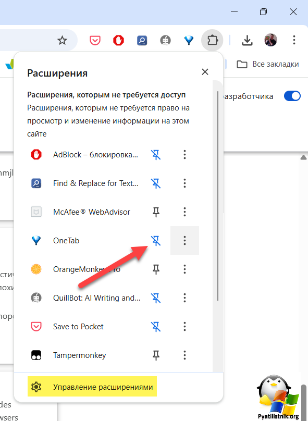
Task: Bookmark this page with the star icon
Action: pos(63,41)
